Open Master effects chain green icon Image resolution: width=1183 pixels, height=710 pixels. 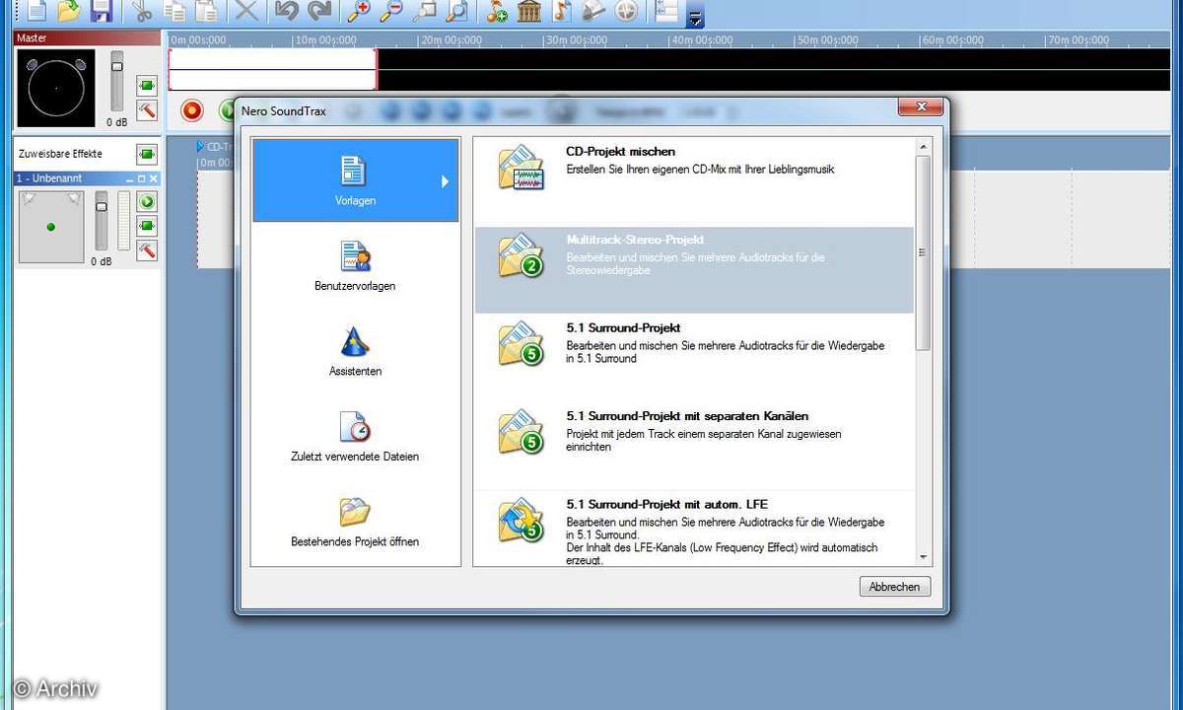147,86
